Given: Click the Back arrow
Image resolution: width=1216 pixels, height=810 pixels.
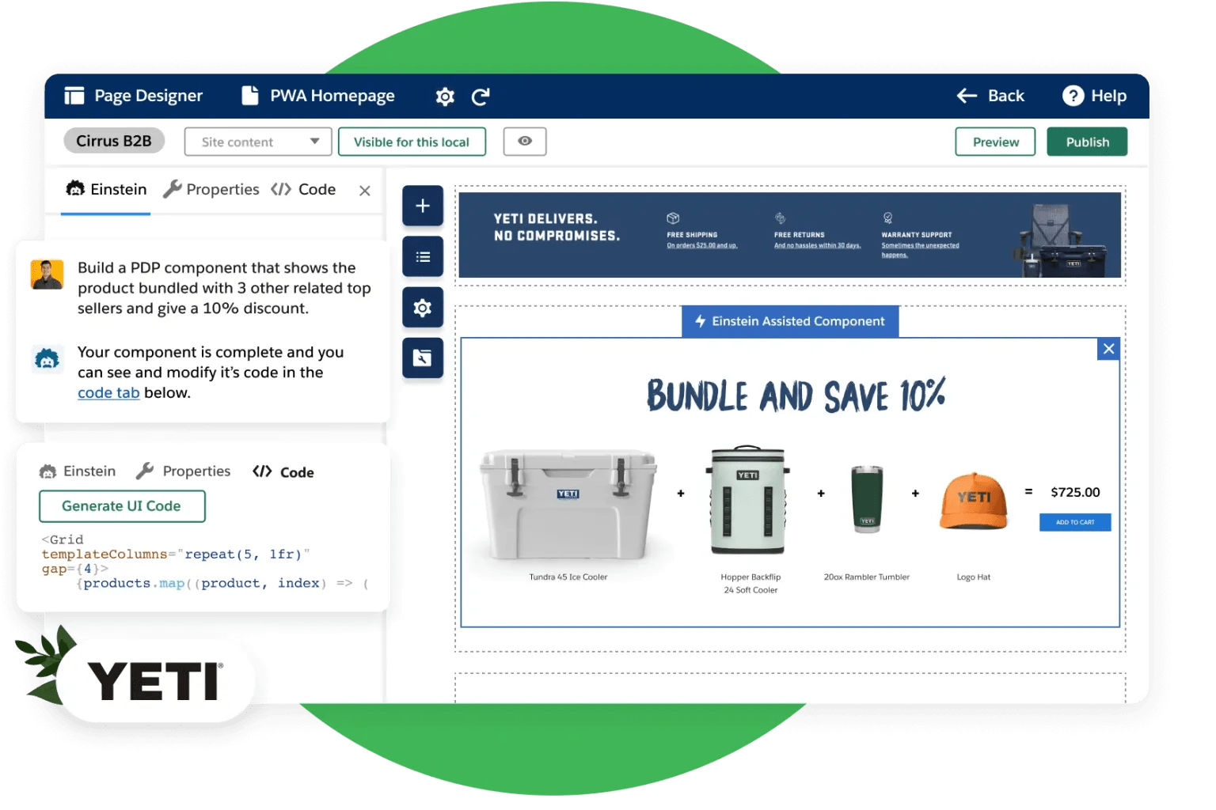Looking at the screenshot, I should pos(967,96).
